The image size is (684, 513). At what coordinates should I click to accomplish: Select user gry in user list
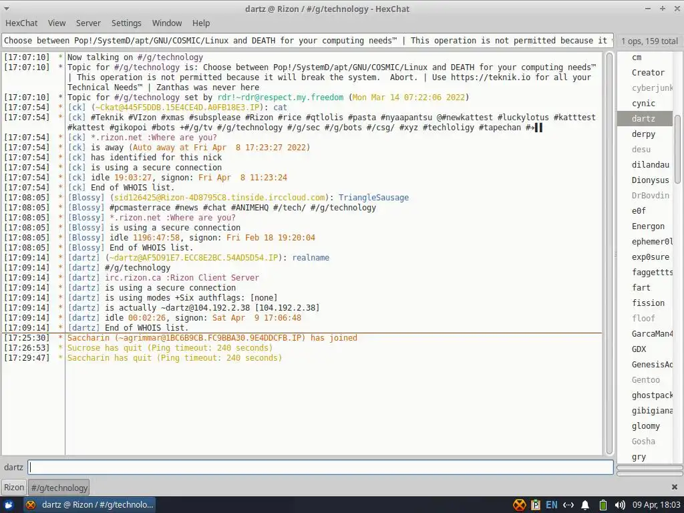[639, 457]
